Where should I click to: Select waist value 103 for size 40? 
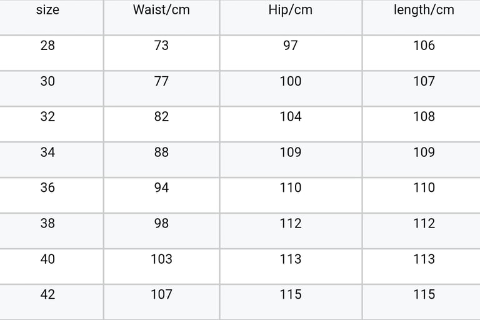tap(161, 259)
